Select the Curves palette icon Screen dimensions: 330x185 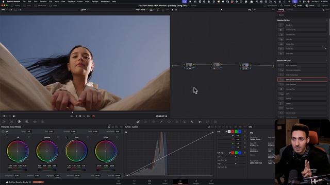[x=138, y=122]
